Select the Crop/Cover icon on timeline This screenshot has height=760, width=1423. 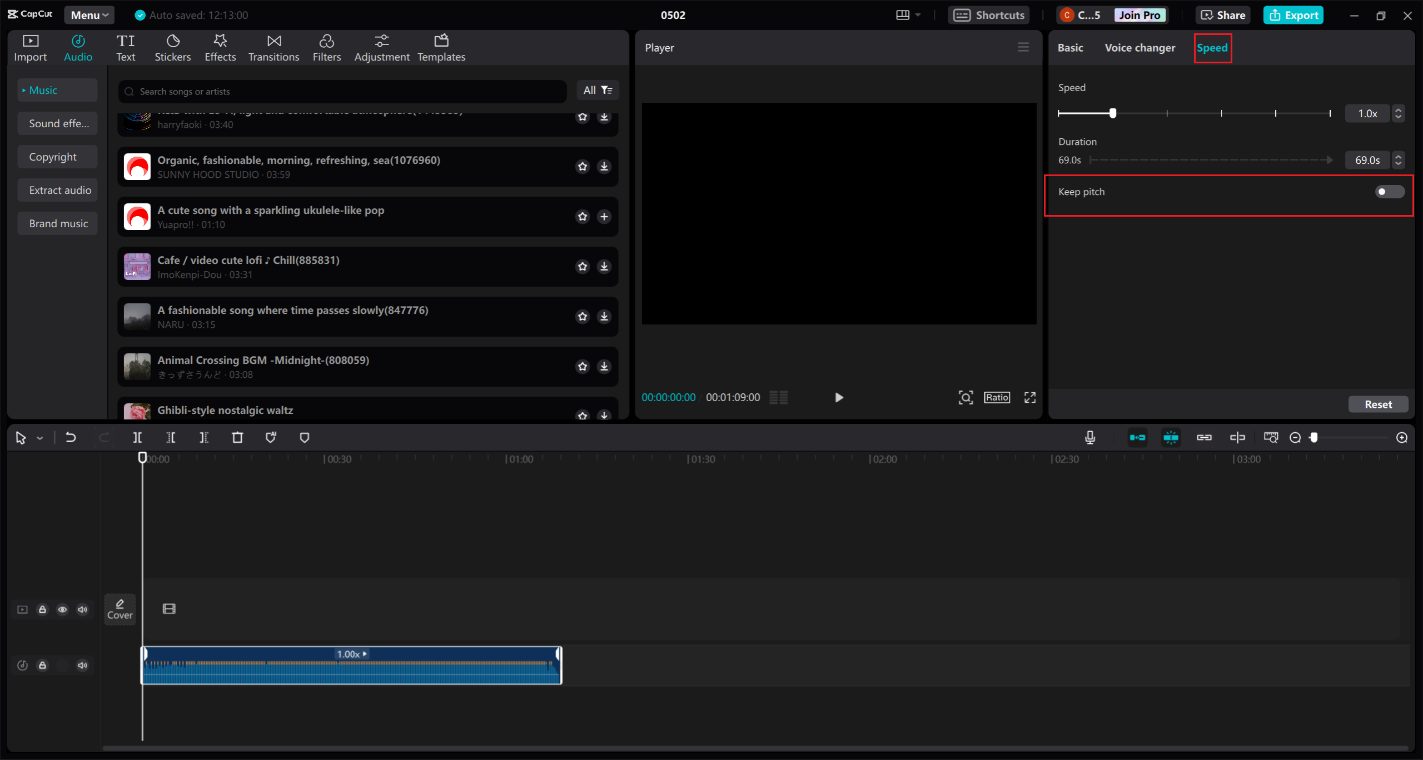pyautogui.click(x=120, y=608)
